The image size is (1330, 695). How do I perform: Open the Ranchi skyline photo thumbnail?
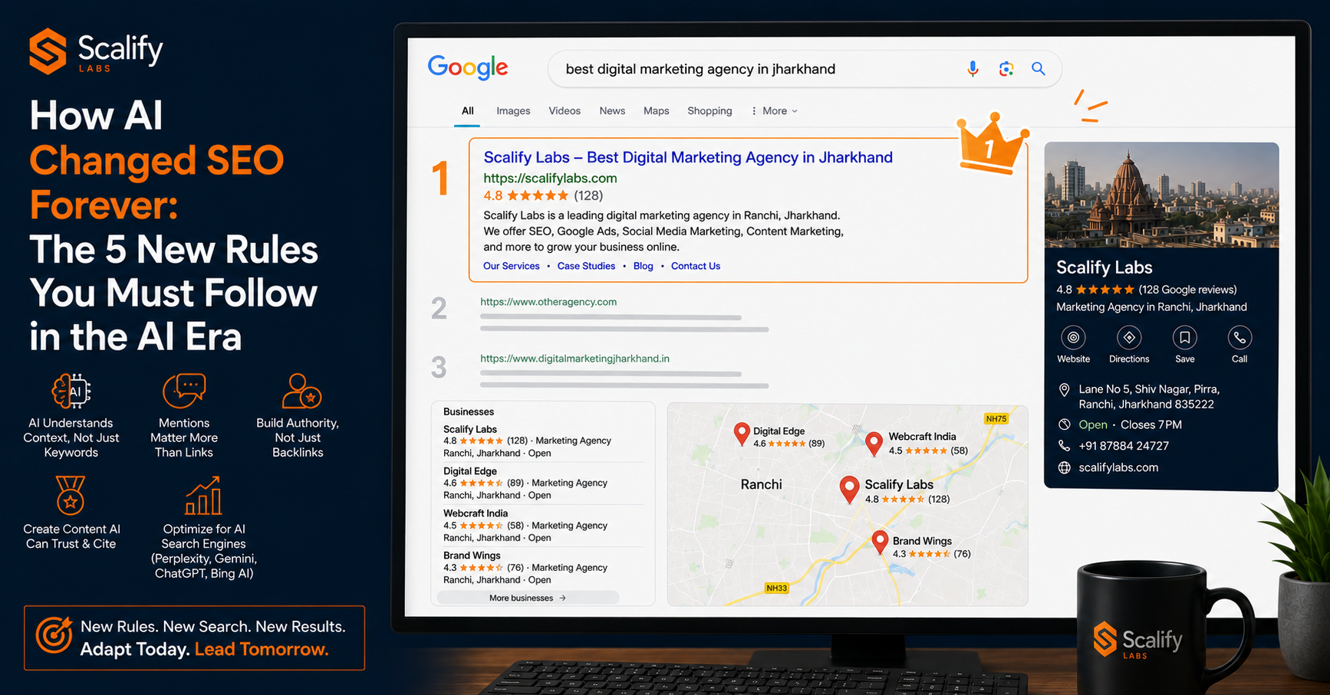tap(1161, 195)
